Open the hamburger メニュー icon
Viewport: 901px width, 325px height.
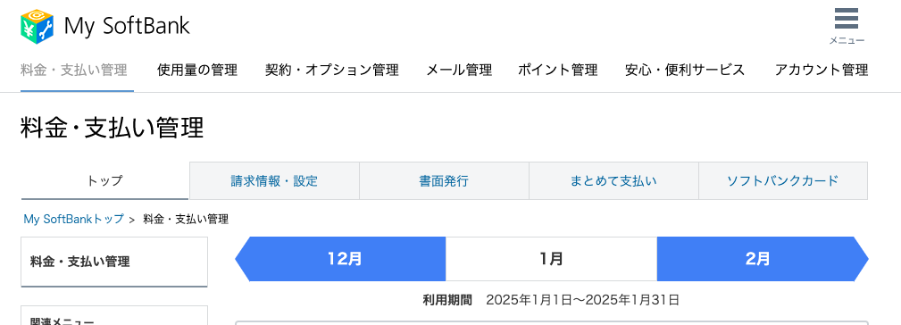pos(847,26)
